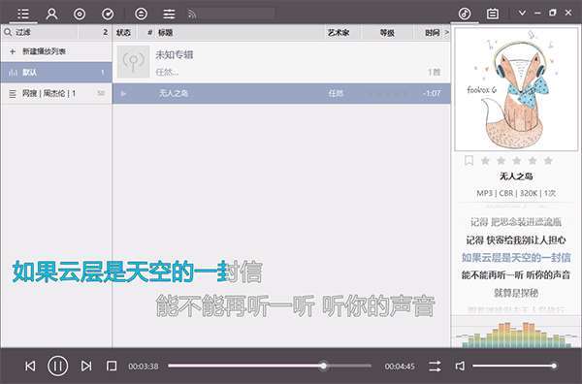Open the equalizer sliders icon
Screen dimensions: 582x384
(169, 15)
